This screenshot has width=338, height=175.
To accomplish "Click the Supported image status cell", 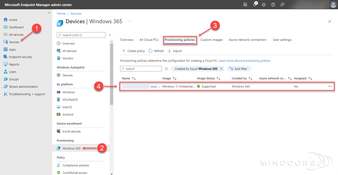I will (206, 87).
